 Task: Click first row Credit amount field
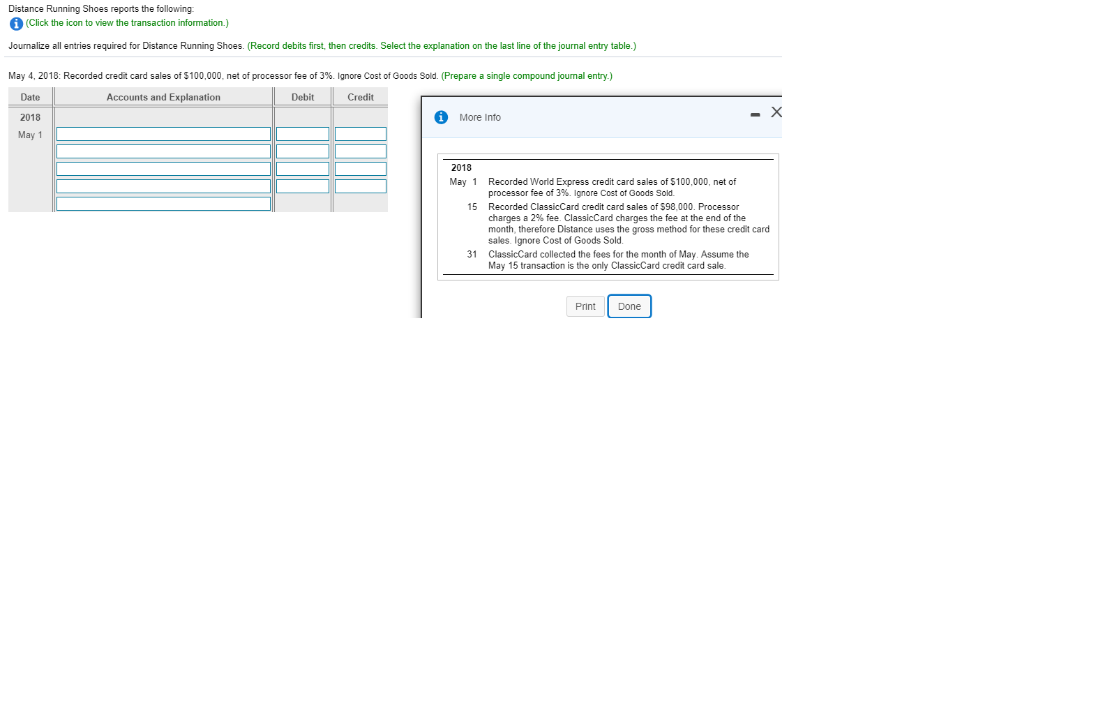click(x=361, y=134)
